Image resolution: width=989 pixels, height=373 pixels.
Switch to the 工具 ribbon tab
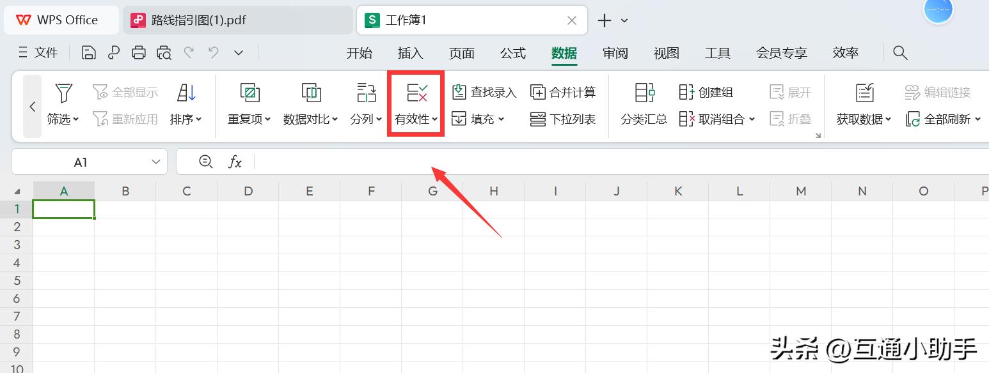[x=718, y=53]
